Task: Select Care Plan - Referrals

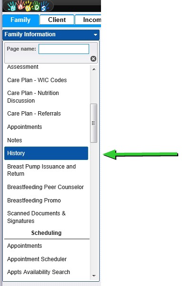Action: pyautogui.click(x=34, y=114)
